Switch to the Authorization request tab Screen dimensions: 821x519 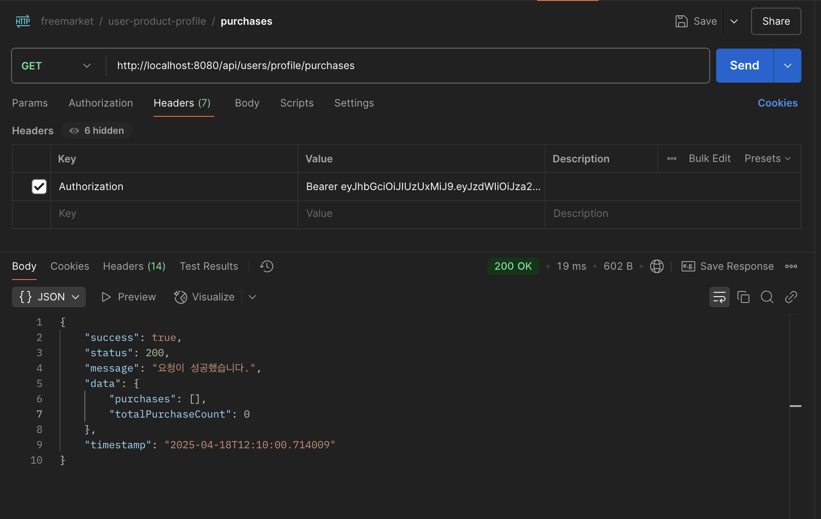101,103
